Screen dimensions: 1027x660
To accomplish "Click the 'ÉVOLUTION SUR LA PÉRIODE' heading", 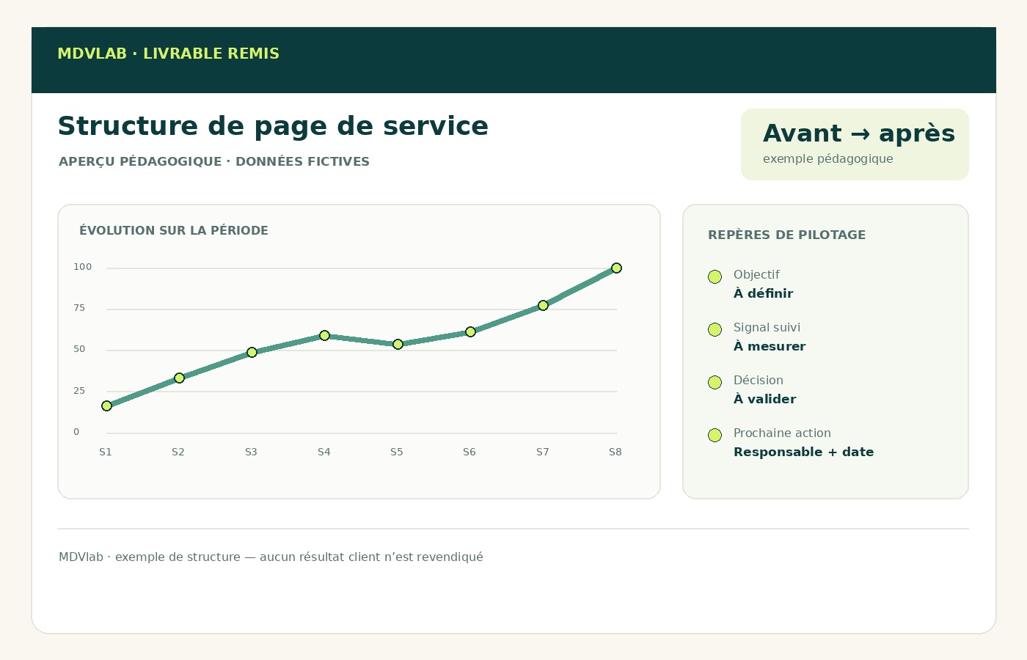I will [174, 230].
